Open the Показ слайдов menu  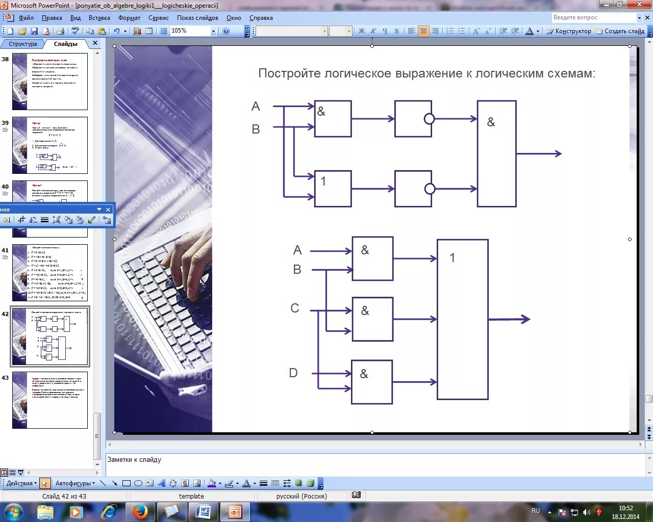coord(197,18)
